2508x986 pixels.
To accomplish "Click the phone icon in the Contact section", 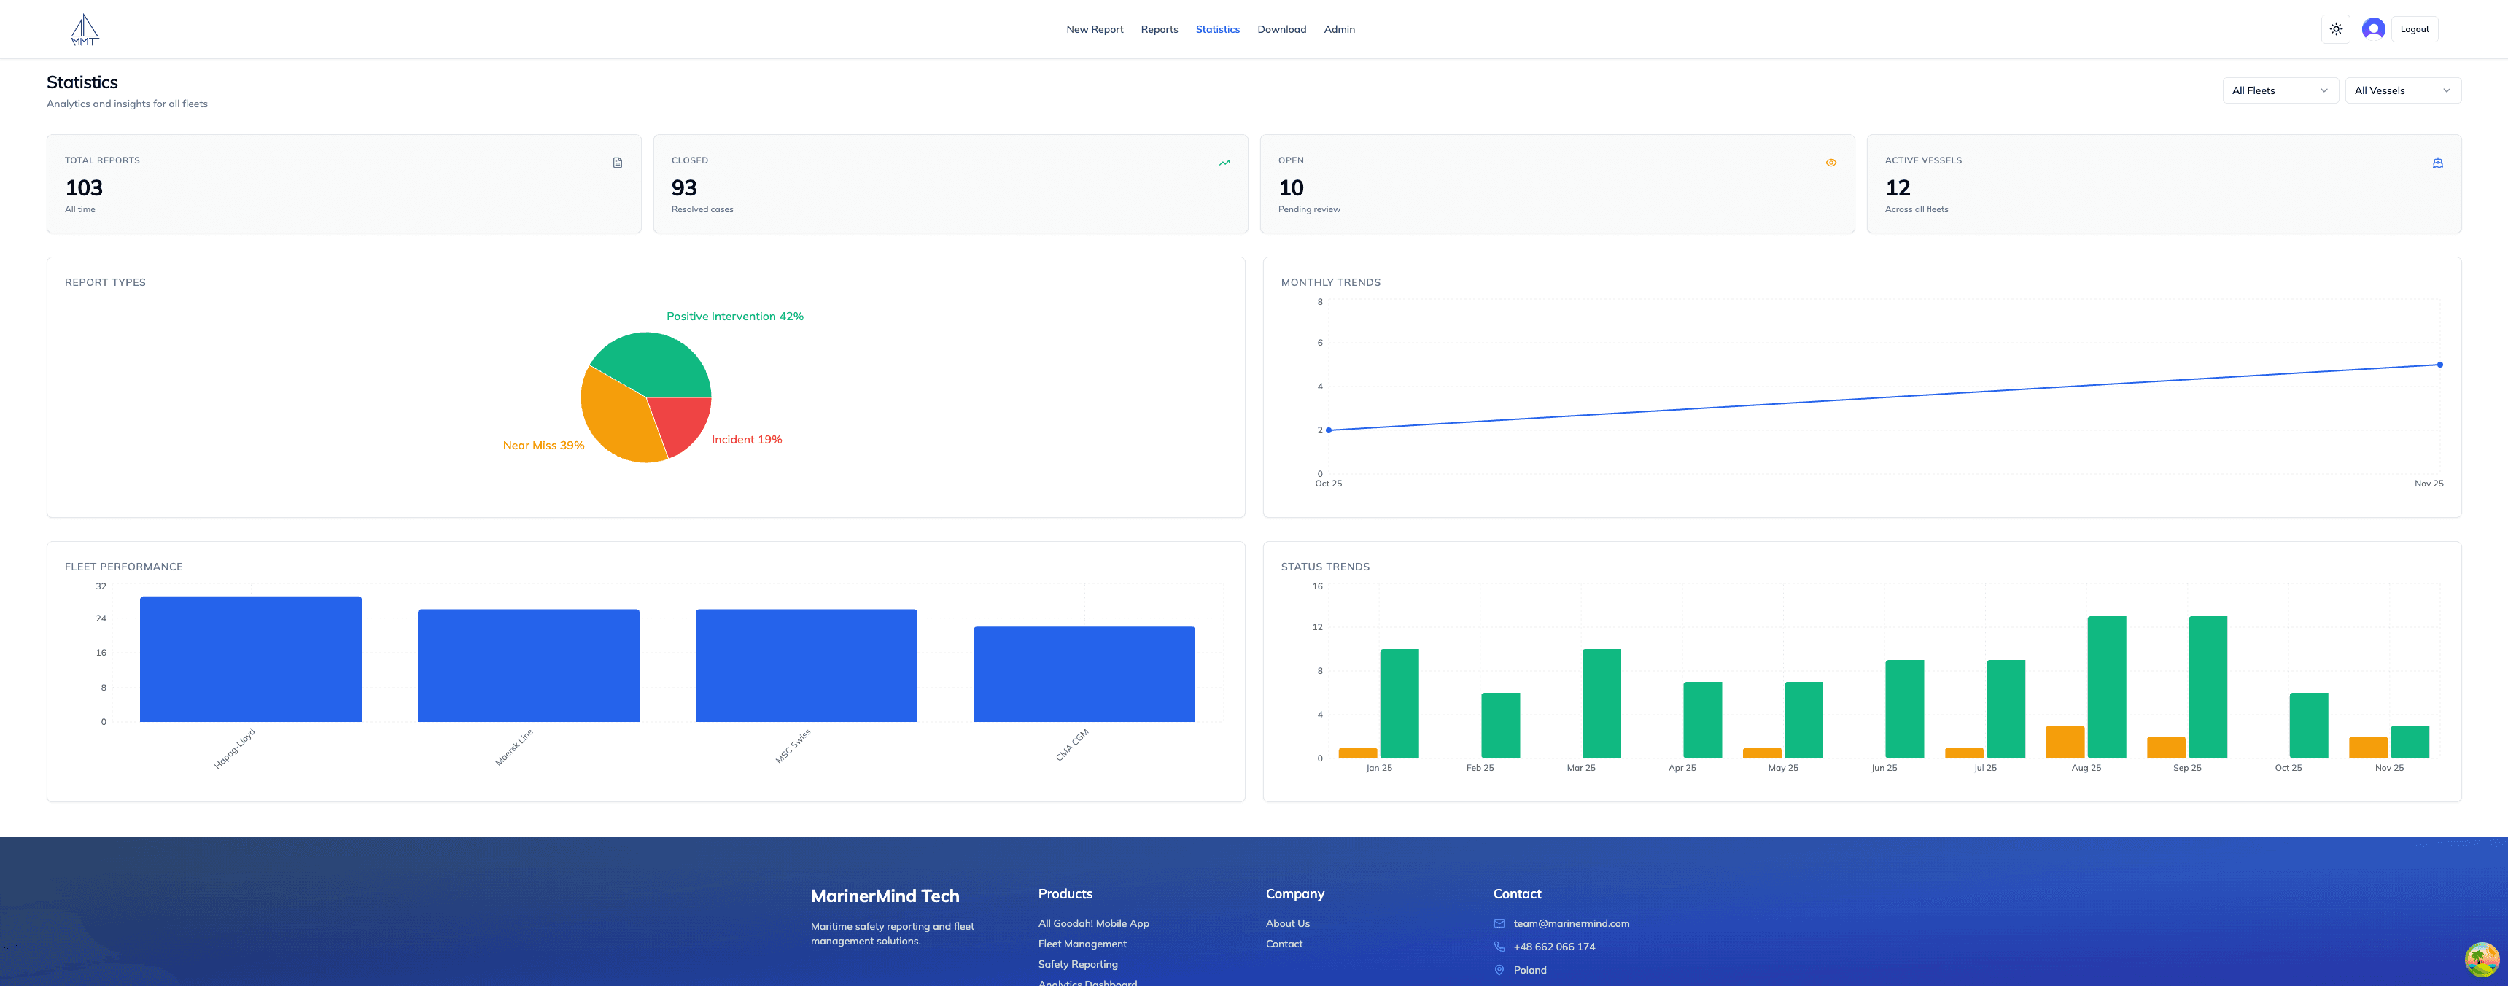I will [1499, 946].
